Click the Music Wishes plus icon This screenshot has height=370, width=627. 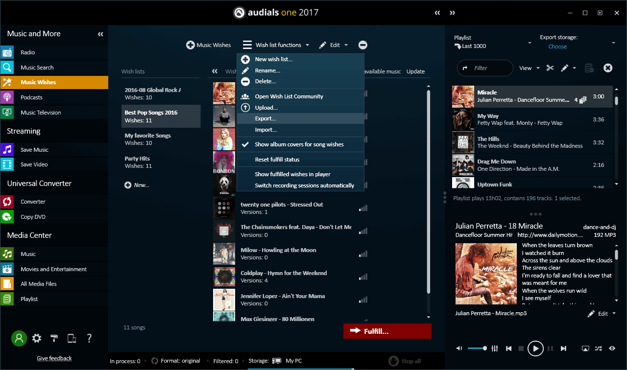(190, 45)
